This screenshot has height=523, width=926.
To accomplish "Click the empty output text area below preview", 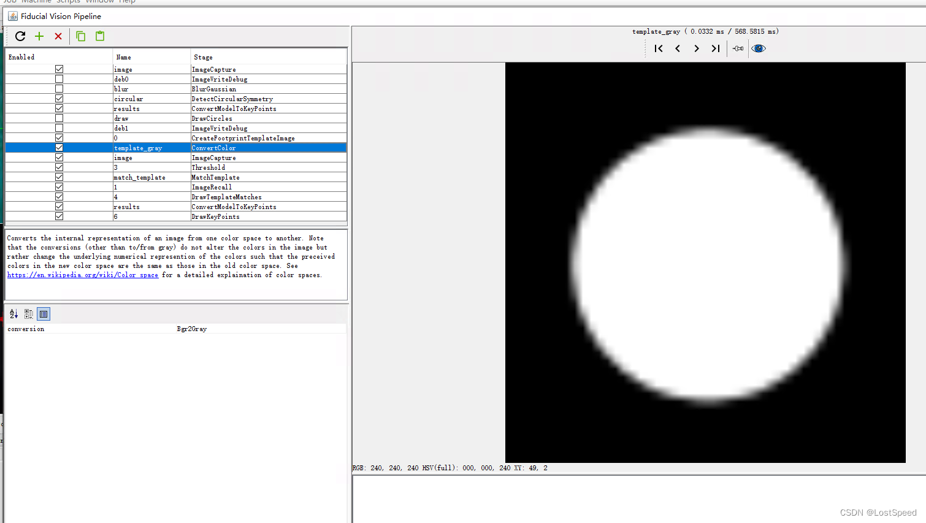I will tap(639, 499).
